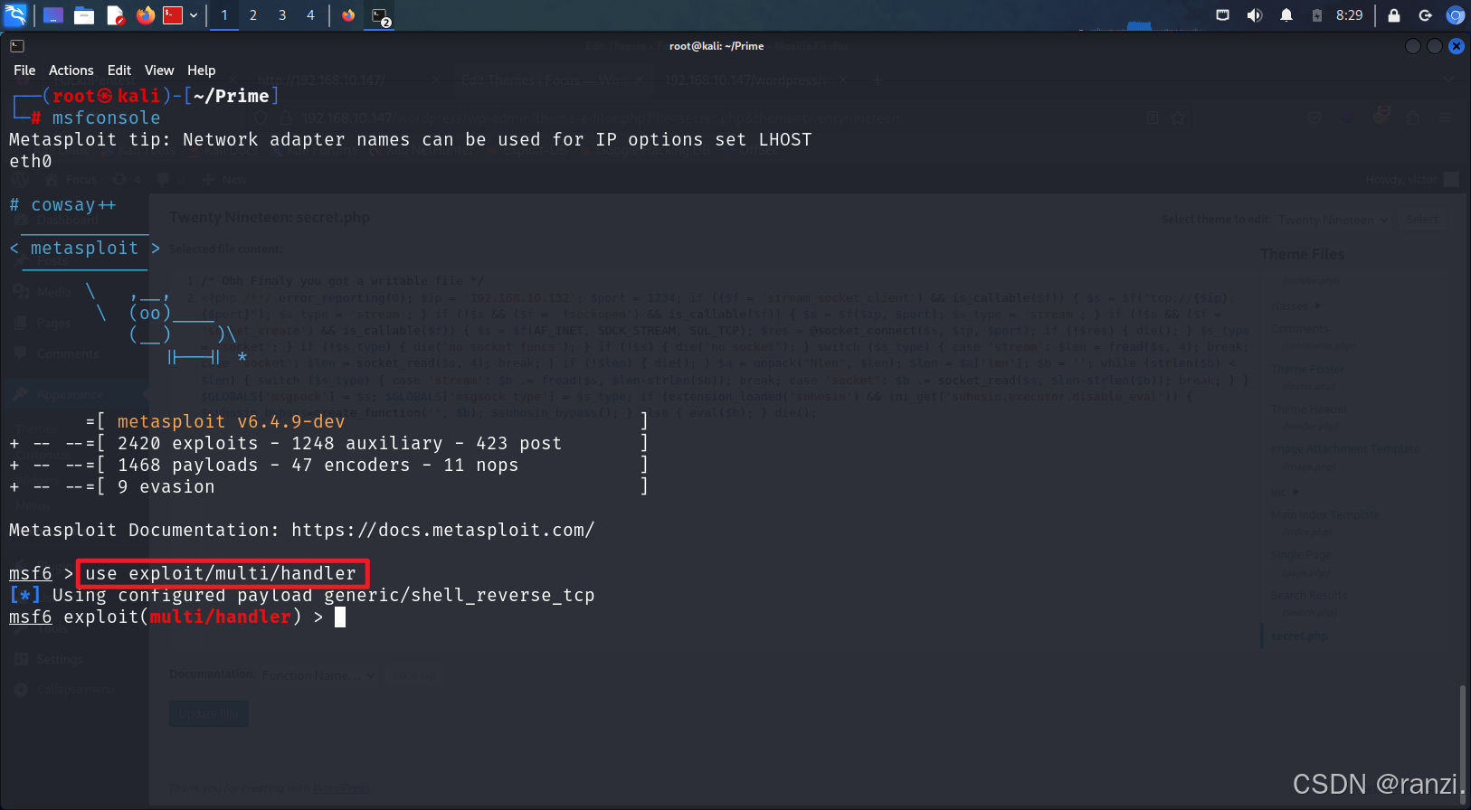
Task: Switch to workspace 4
Action: click(311, 15)
